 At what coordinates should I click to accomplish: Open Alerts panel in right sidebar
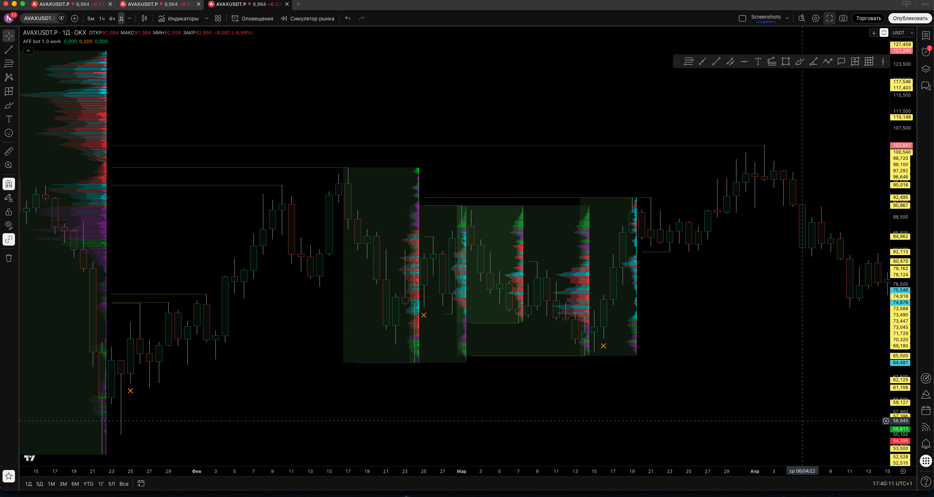[926, 52]
